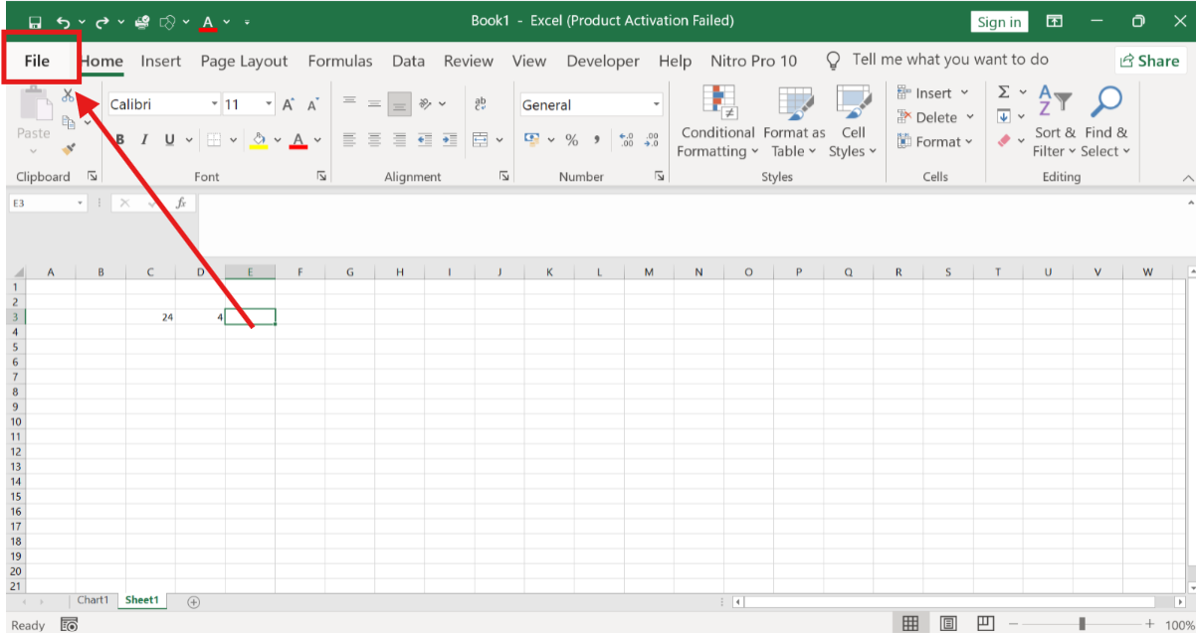This screenshot has height=633, width=1196.
Task: Click the Save icon in title bar
Action: coord(35,22)
